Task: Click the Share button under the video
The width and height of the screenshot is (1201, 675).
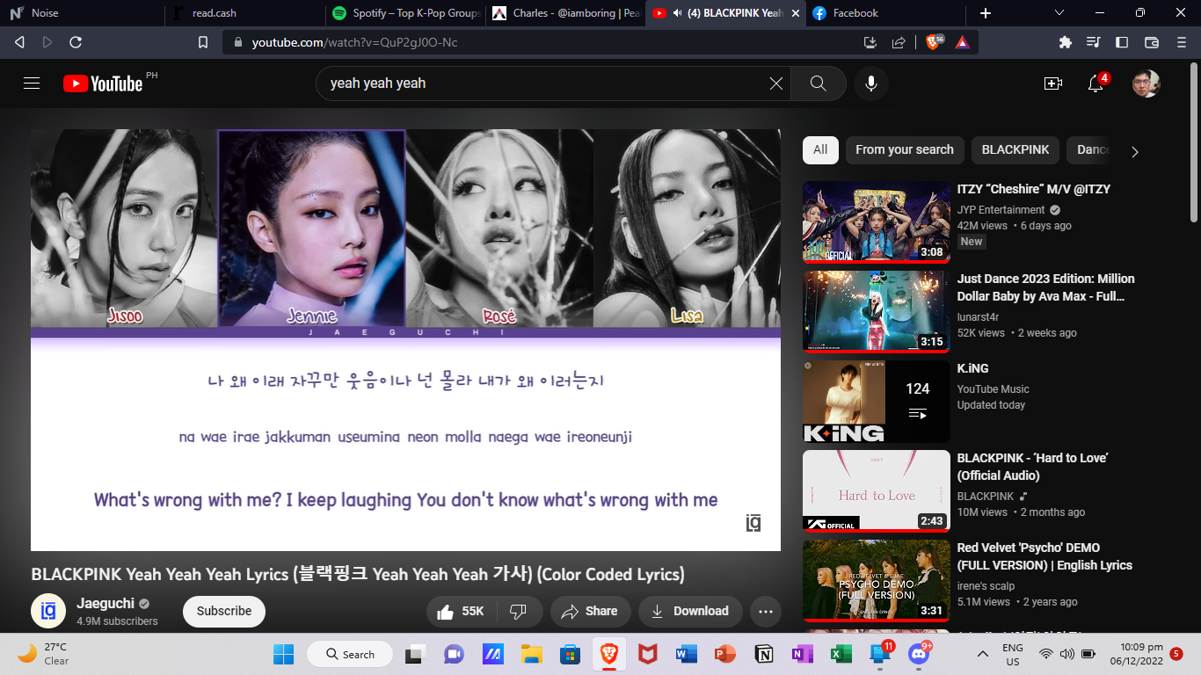Action: (589, 611)
